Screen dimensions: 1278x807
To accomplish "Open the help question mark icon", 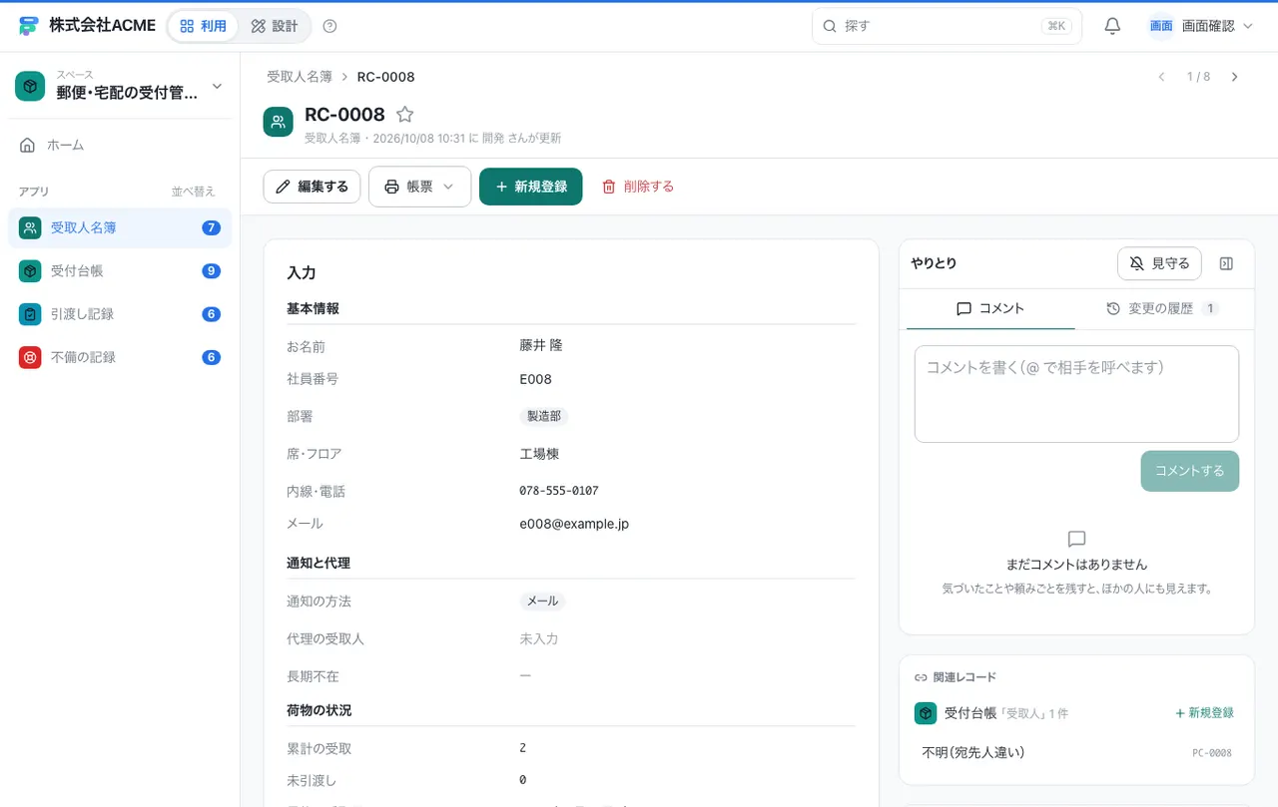I will 330,26.
